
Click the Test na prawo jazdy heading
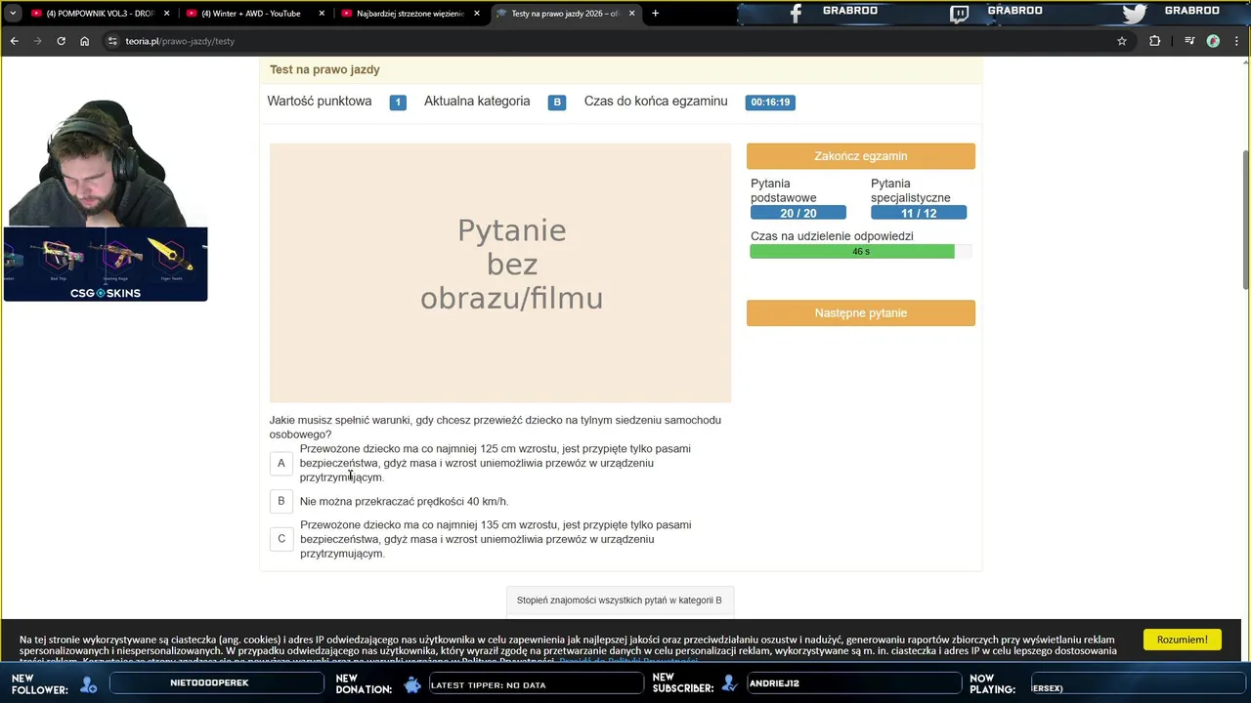click(324, 69)
